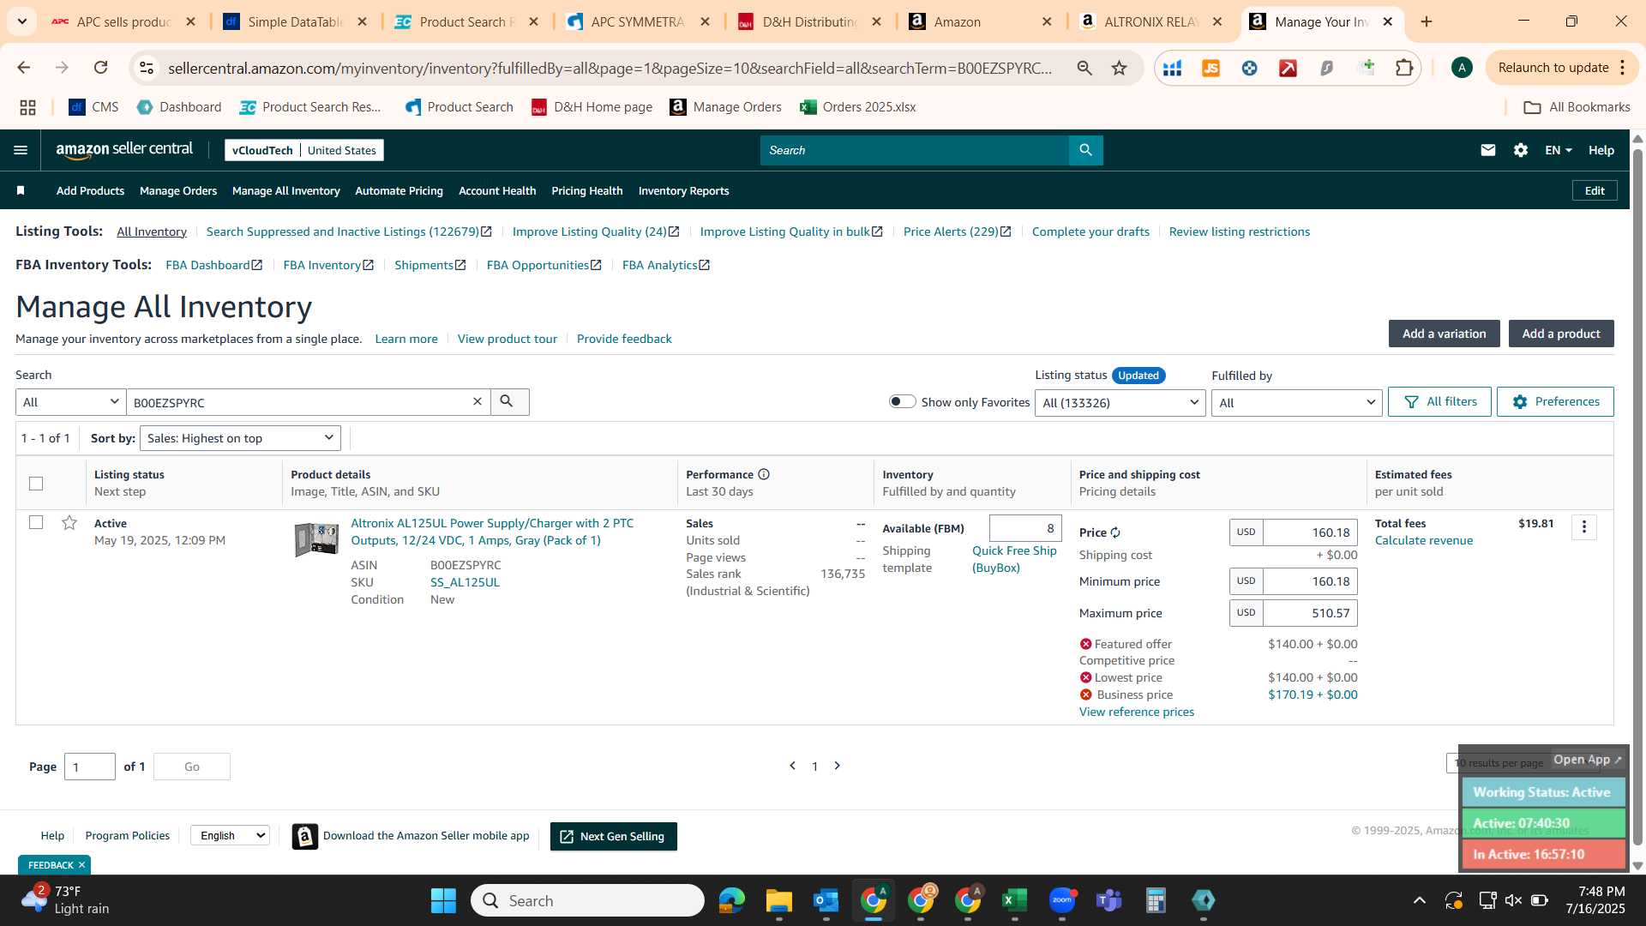1646x926 pixels.
Task: Bookmark this page with the star icon
Action: coord(1119,68)
